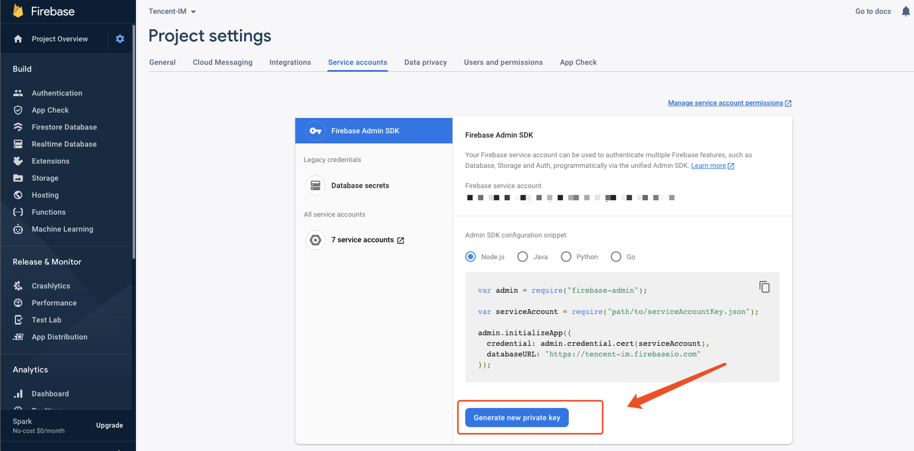
Task: Open Performance in sidebar
Action: [54, 303]
